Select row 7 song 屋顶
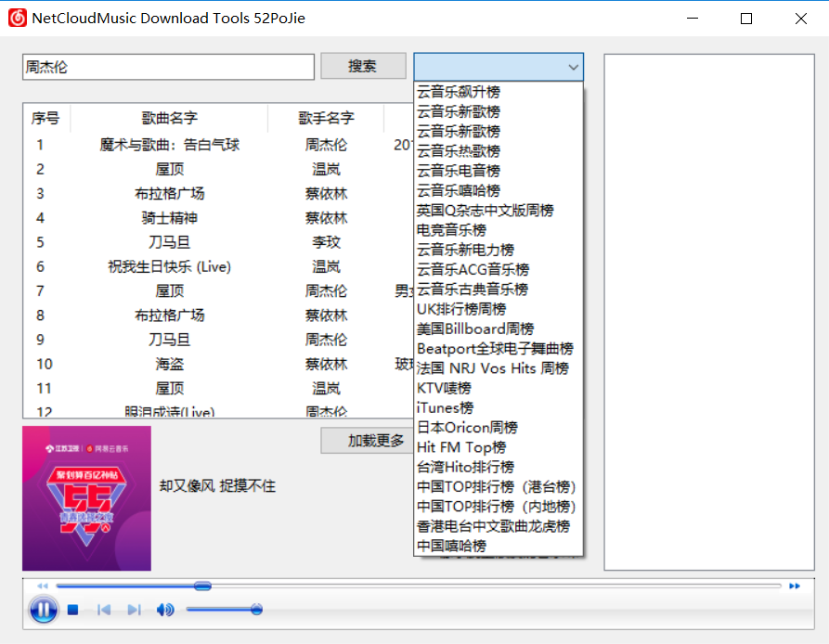The width and height of the screenshot is (829, 644). [x=169, y=290]
